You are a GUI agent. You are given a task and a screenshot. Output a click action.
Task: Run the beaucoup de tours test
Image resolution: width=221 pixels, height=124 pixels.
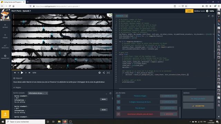169,102
